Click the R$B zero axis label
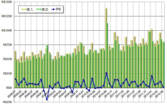Image resolution: width=167 pixels, height=104 pixels. (9, 88)
